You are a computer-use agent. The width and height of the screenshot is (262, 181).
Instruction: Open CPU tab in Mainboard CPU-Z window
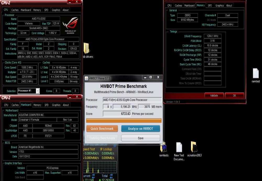coord(6,105)
